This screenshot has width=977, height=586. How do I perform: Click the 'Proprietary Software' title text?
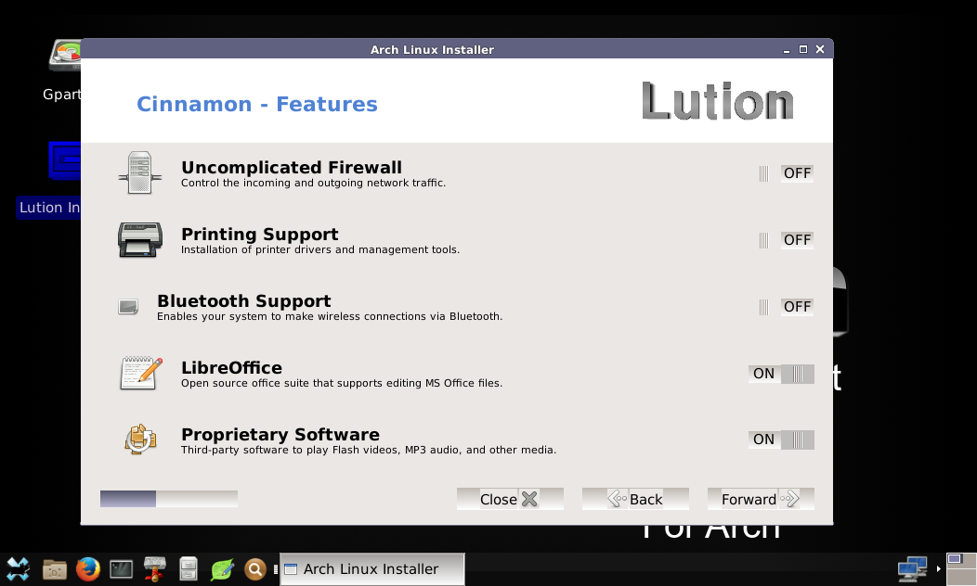(x=280, y=434)
